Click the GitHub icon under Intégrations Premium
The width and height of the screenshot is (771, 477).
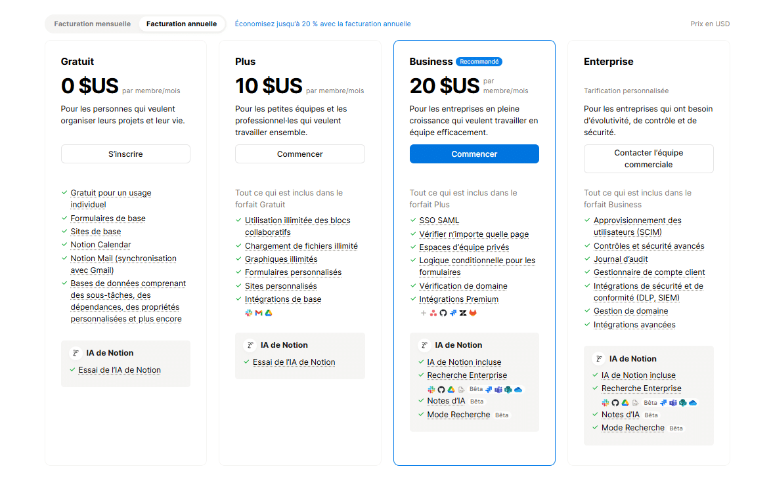click(443, 313)
